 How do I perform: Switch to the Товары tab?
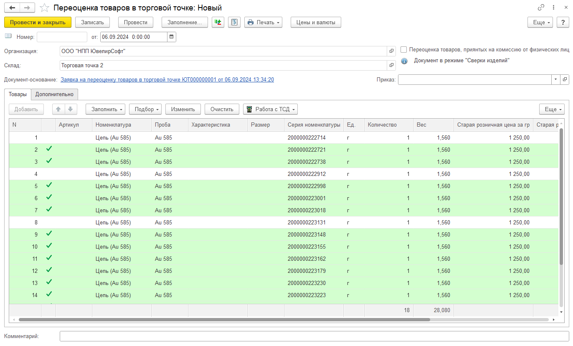pyautogui.click(x=18, y=94)
